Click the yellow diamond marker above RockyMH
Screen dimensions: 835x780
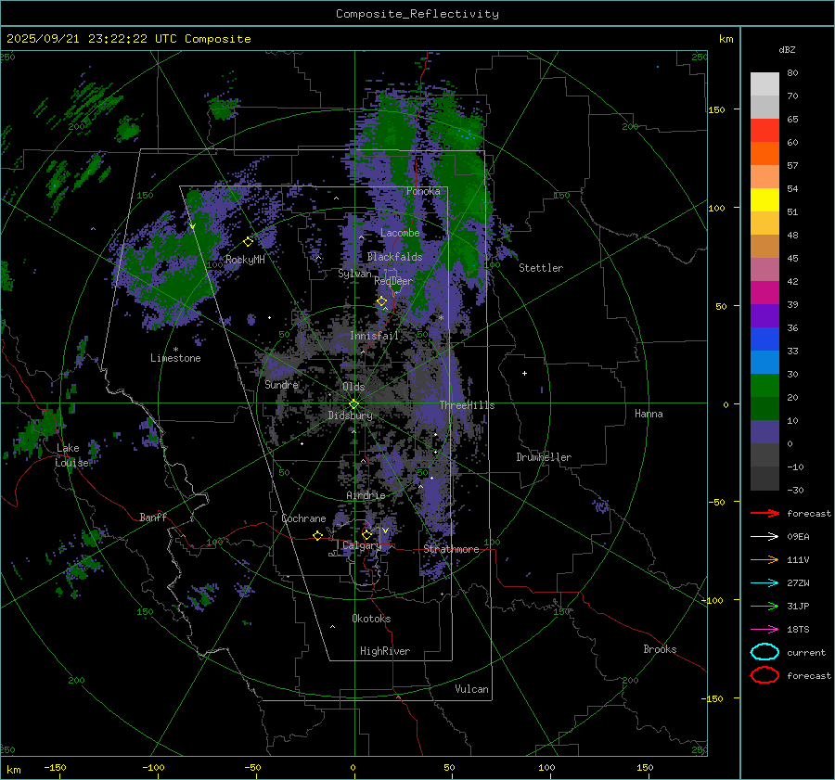pos(248,241)
